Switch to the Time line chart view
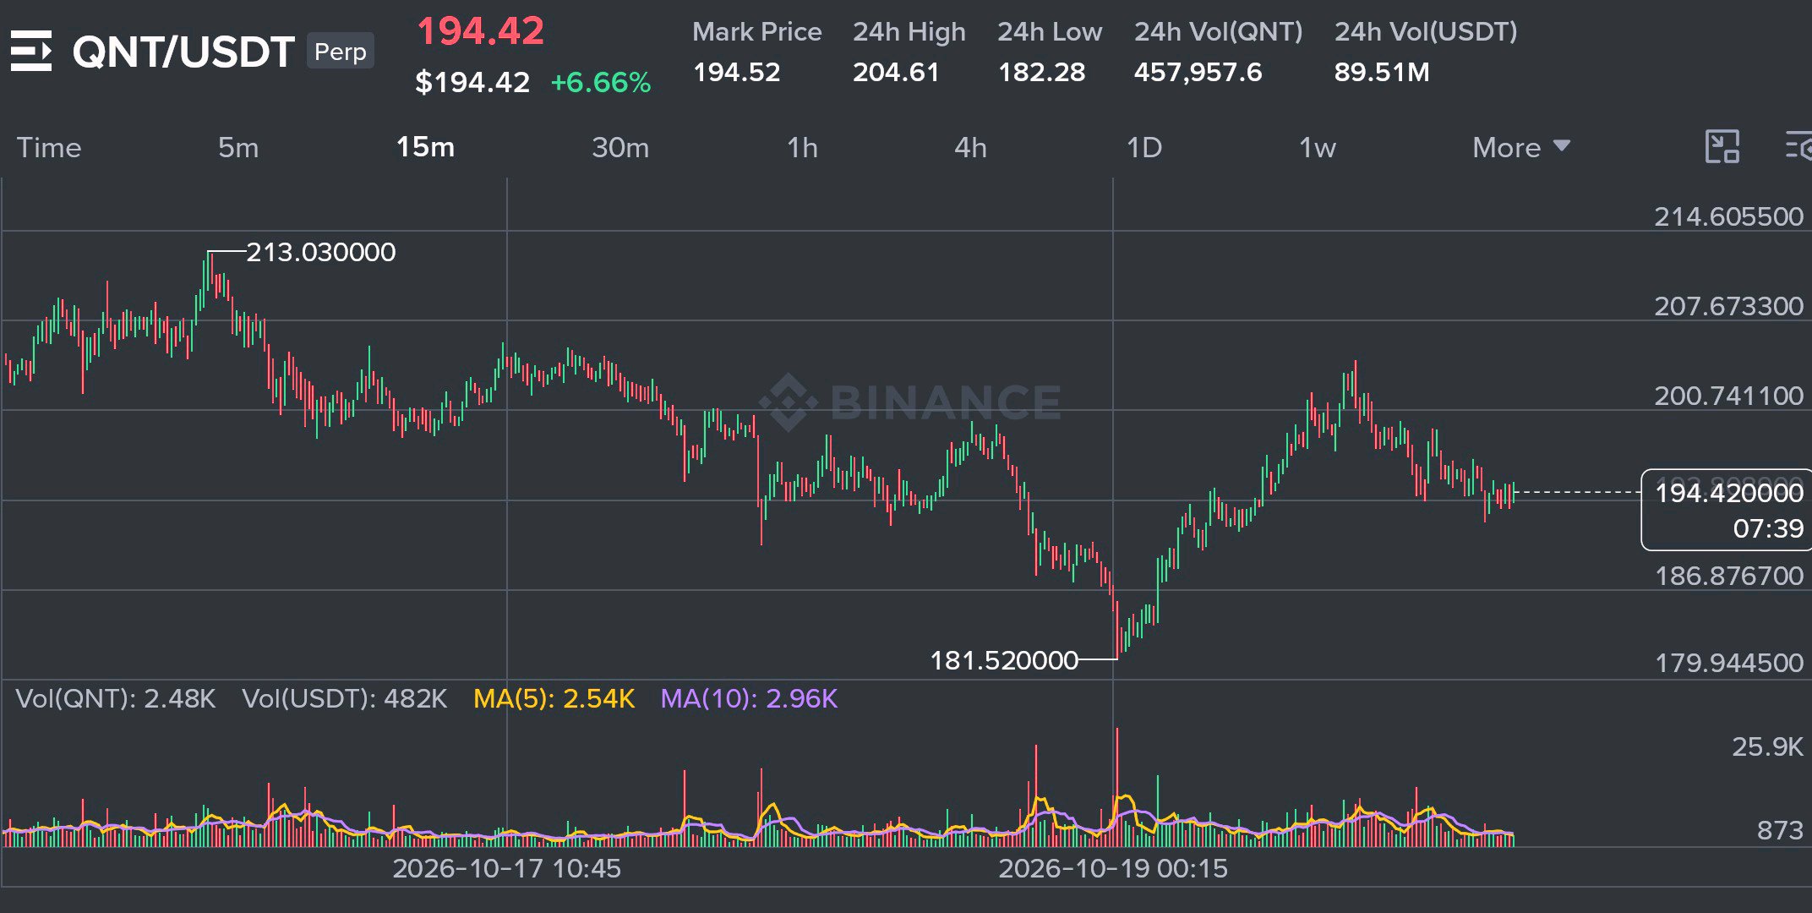 point(49,147)
